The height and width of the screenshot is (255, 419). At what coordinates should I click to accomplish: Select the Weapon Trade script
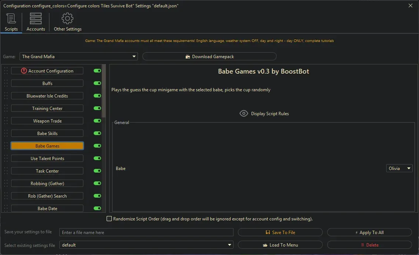point(47,121)
